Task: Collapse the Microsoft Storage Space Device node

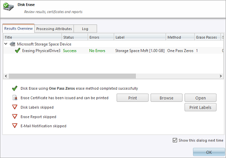Action: click(x=6, y=44)
